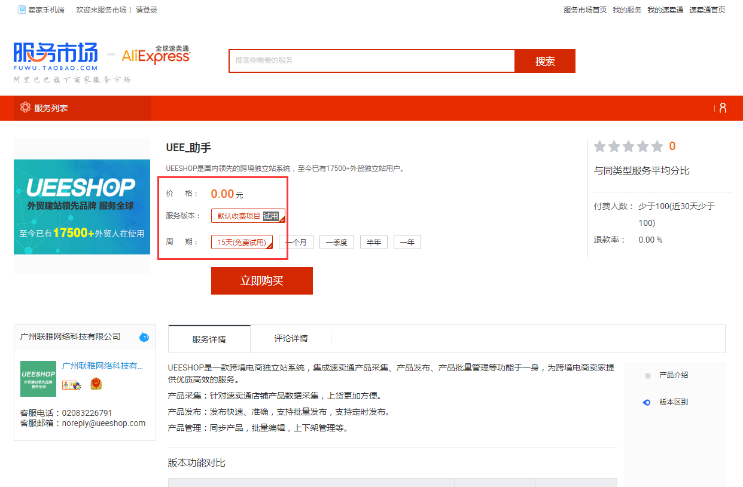Click the 0.00 元 price
The image size is (743, 487).
227,194
